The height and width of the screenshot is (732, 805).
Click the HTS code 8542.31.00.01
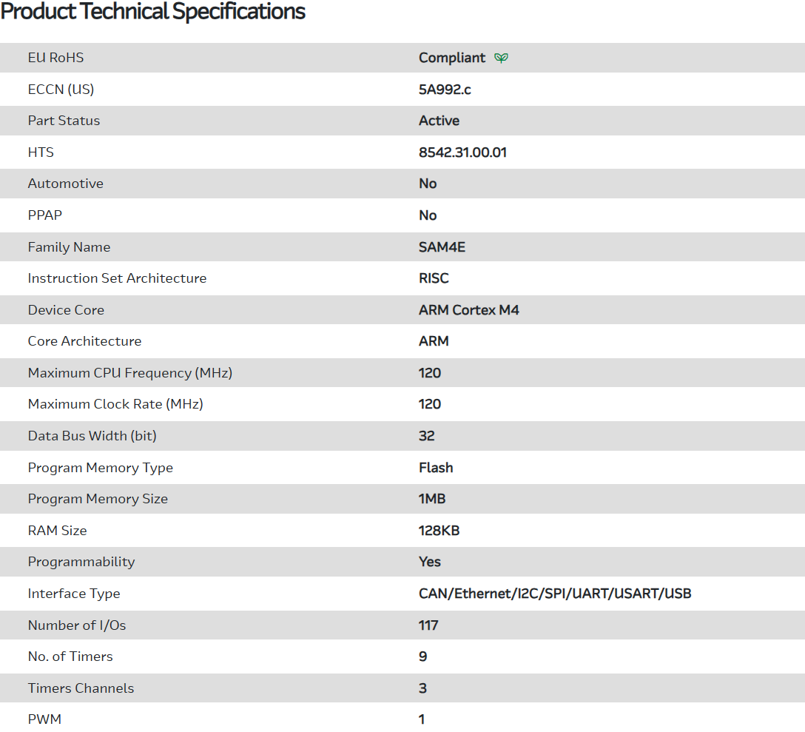coord(462,152)
